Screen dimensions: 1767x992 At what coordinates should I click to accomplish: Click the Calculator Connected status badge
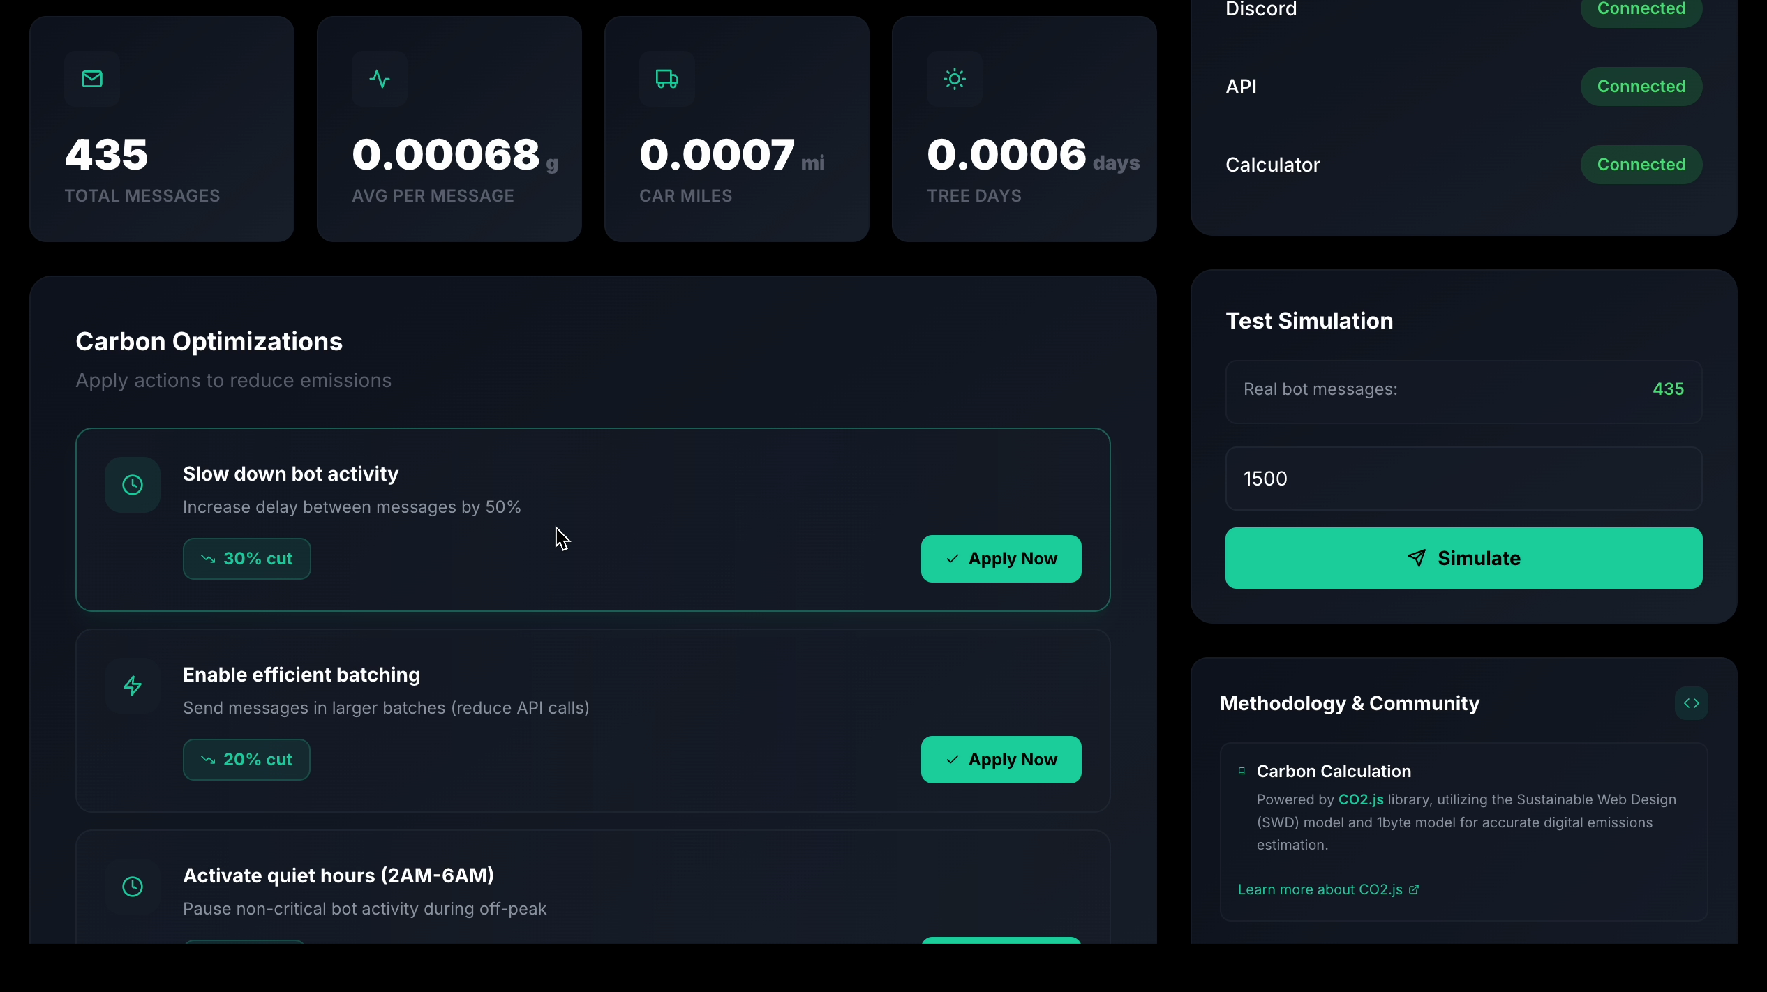(x=1641, y=165)
